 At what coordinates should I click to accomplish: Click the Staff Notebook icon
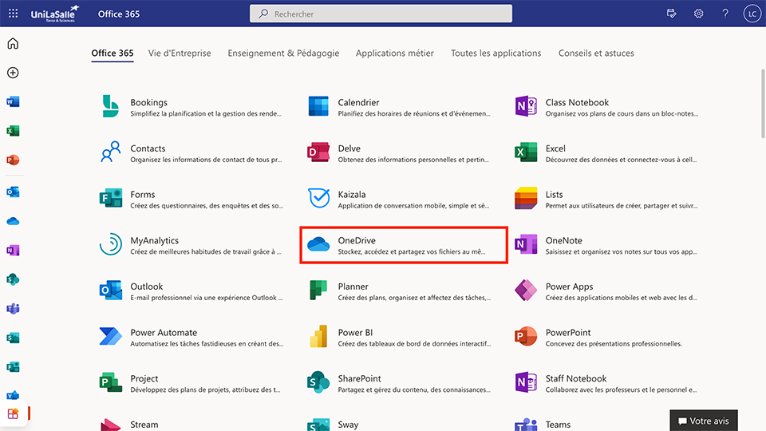point(526,382)
